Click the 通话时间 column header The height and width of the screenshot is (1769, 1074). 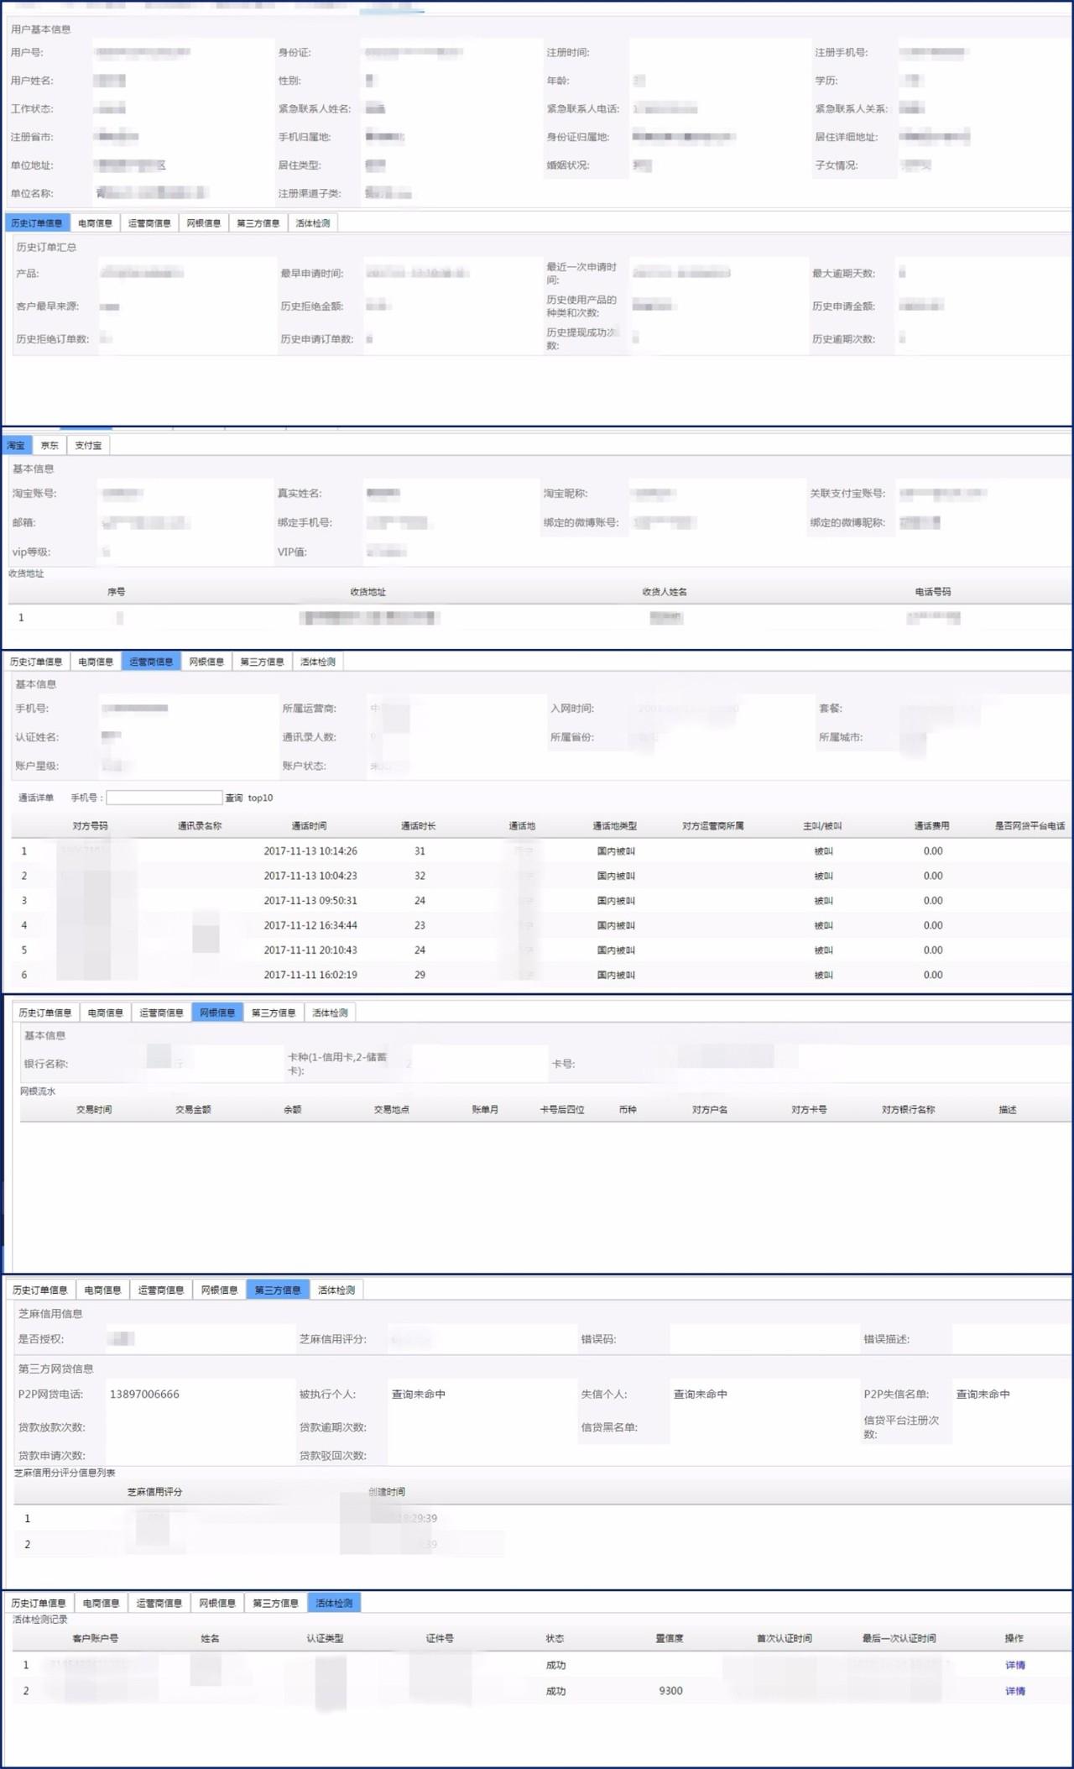point(309,826)
